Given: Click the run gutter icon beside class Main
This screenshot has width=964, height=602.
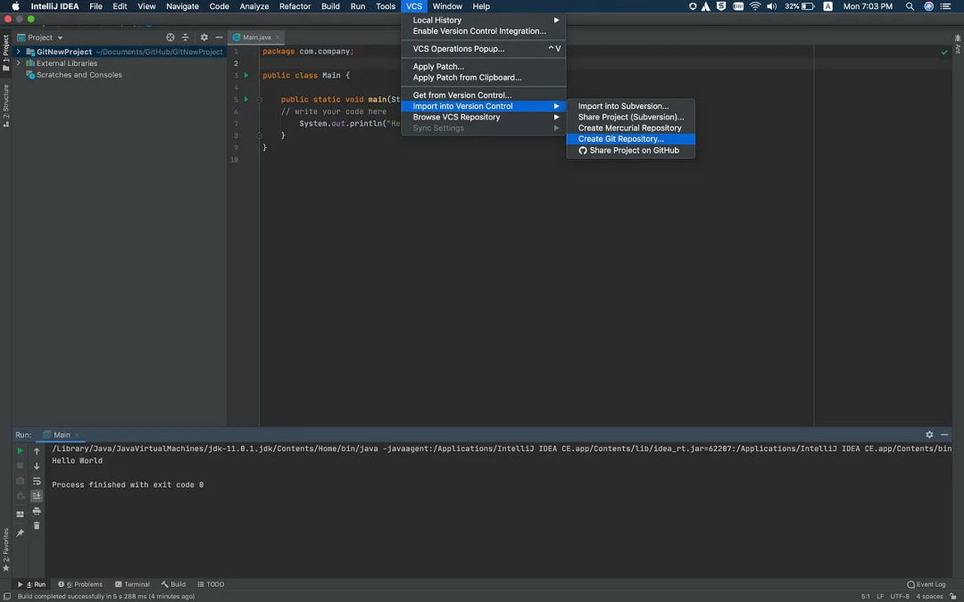Looking at the screenshot, I should coord(246,75).
